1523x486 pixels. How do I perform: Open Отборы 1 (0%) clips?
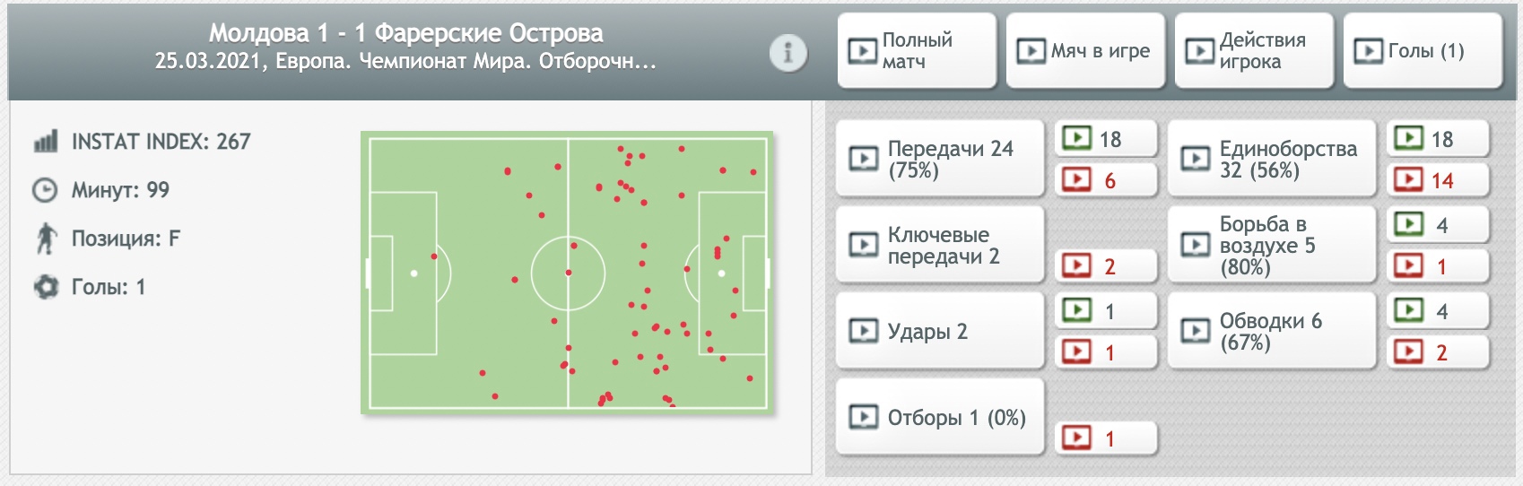tap(940, 417)
